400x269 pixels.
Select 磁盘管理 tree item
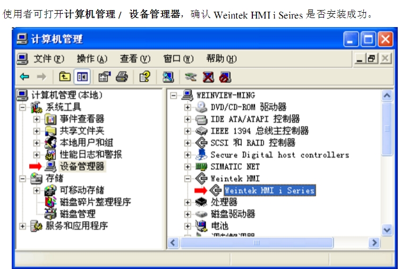pyautogui.click(x=78, y=214)
